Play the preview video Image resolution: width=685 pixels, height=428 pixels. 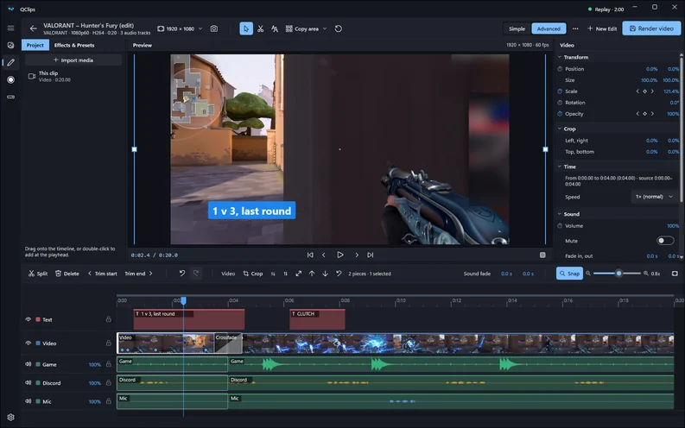[x=339, y=255]
